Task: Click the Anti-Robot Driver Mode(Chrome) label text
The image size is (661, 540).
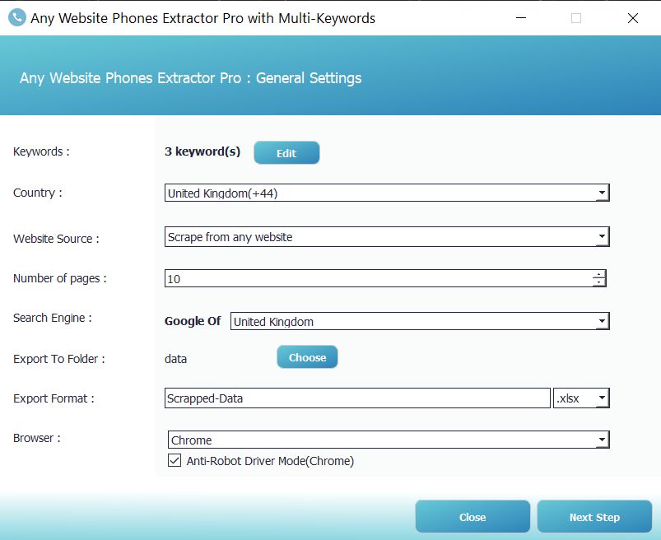Action: (x=270, y=461)
